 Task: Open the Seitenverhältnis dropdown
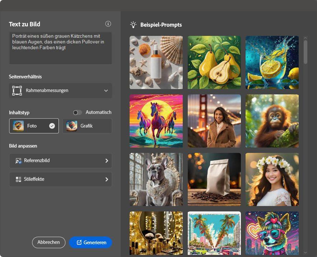(x=60, y=91)
